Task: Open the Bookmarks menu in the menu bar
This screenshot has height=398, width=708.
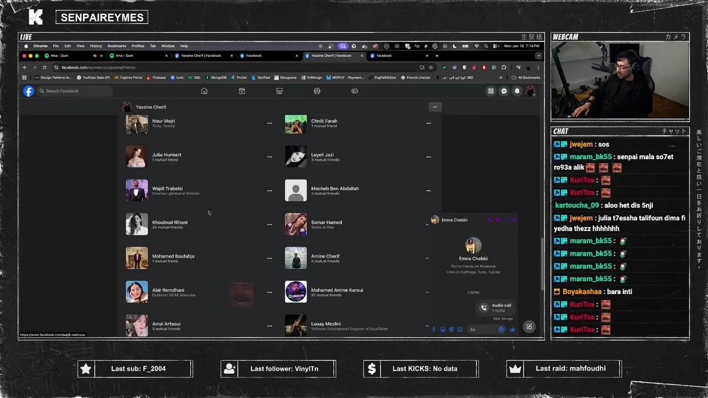Action: tap(117, 46)
